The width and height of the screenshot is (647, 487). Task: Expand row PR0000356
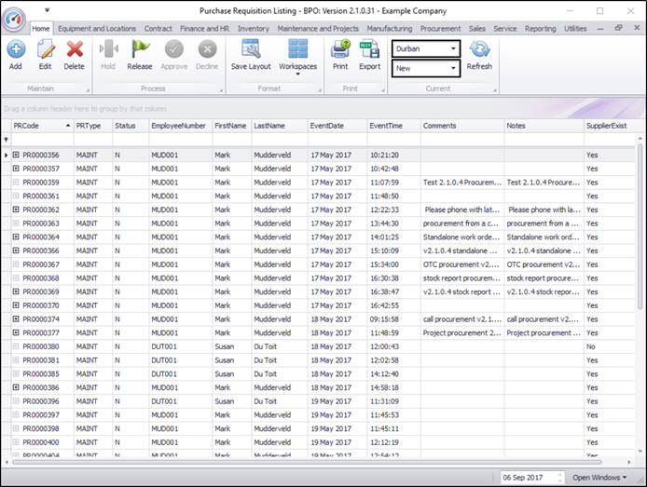[x=16, y=156]
